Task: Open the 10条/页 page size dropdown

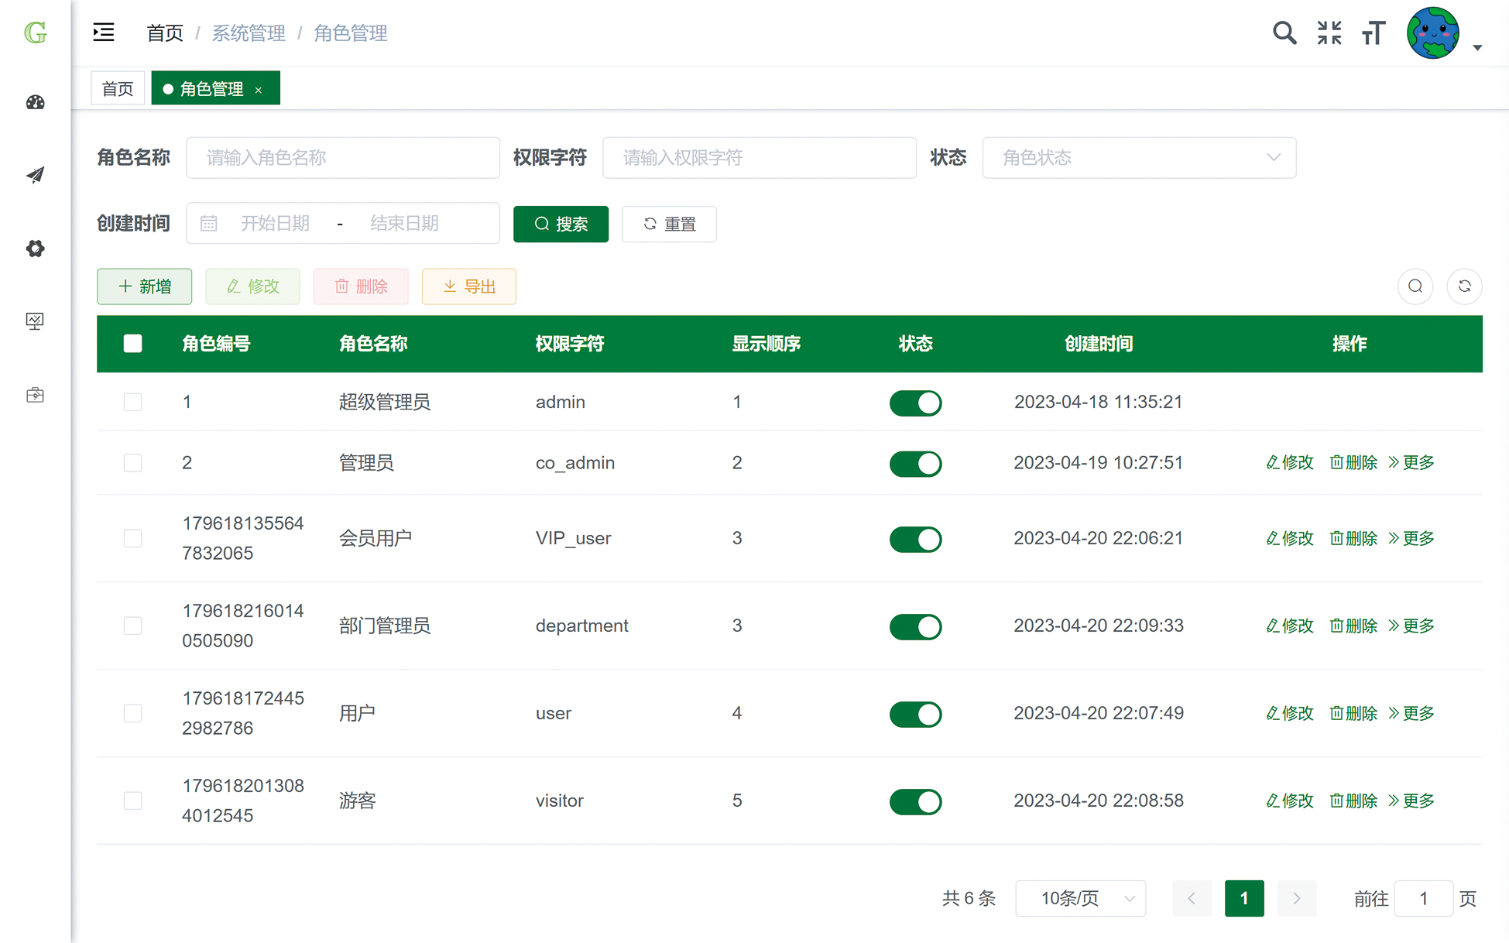Action: coord(1080,898)
